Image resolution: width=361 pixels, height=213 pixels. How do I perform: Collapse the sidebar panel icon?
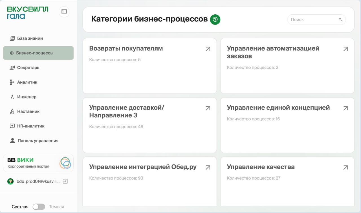tap(64, 12)
